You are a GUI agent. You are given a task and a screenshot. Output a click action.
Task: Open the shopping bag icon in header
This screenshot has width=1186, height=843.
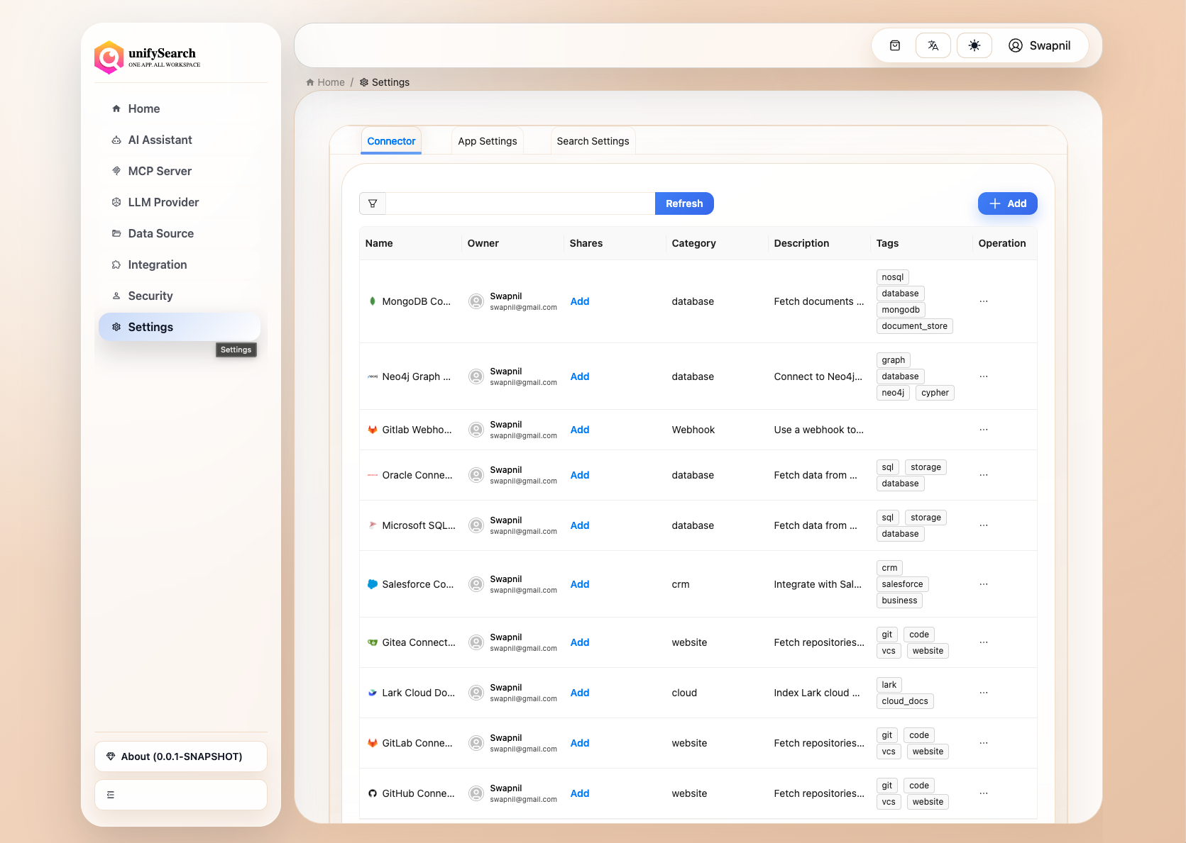coord(895,45)
